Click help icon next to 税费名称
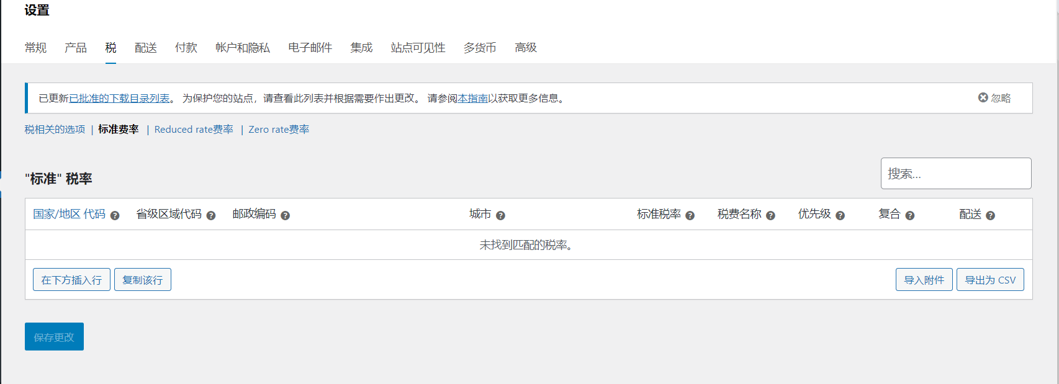The height and width of the screenshot is (384, 1059). tap(770, 216)
